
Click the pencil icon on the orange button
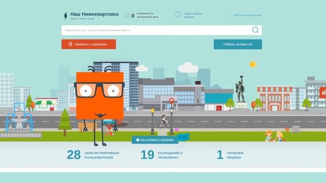pyautogui.click(x=70, y=44)
